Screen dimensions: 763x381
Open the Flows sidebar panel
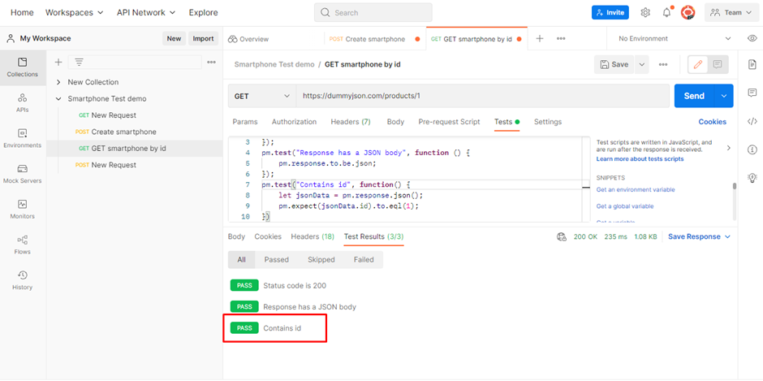click(x=23, y=245)
